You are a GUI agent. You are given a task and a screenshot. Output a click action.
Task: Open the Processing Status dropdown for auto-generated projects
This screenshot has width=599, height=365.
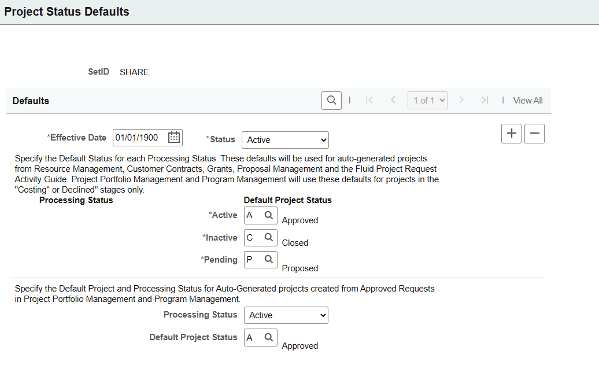[286, 315]
